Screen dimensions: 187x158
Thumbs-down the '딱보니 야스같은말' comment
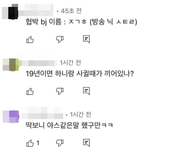[x=59, y=143]
